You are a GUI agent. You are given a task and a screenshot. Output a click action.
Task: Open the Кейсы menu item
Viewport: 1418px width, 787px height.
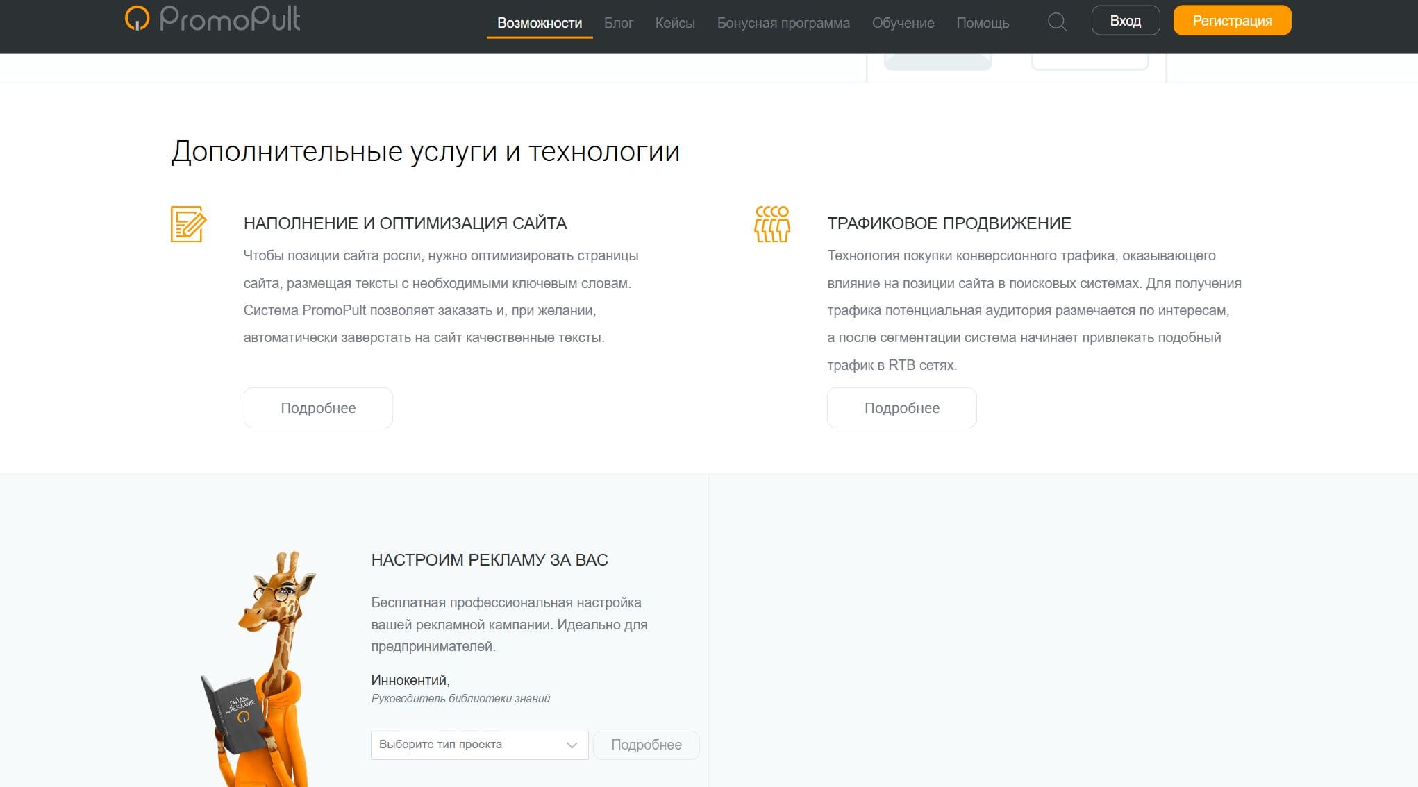[x=674, y=23]
